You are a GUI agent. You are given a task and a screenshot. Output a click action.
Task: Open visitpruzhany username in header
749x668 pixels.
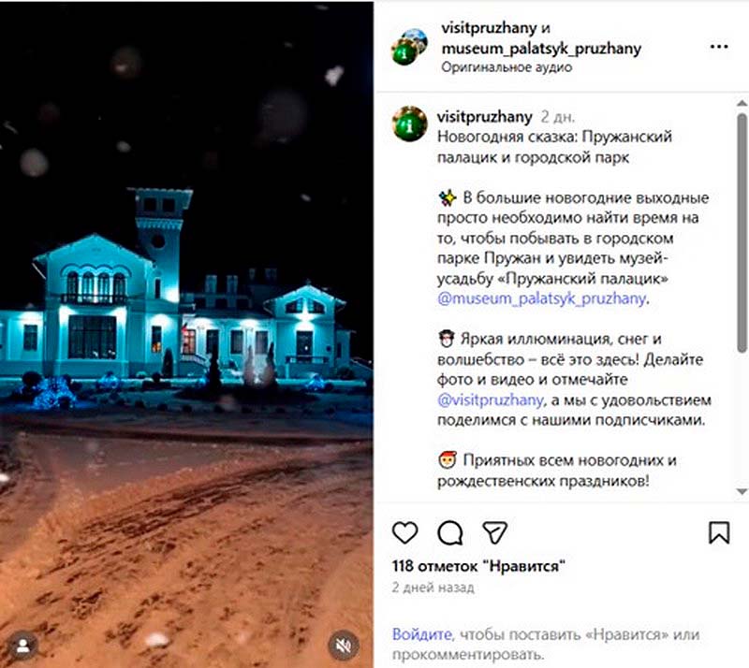pyautogui.click(x=489, y=28)
